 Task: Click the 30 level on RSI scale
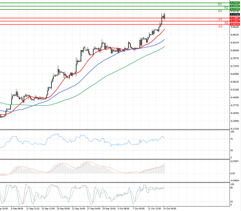coord(232,150)
